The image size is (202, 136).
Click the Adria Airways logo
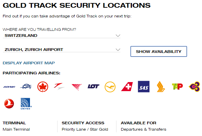pos(9,87)
